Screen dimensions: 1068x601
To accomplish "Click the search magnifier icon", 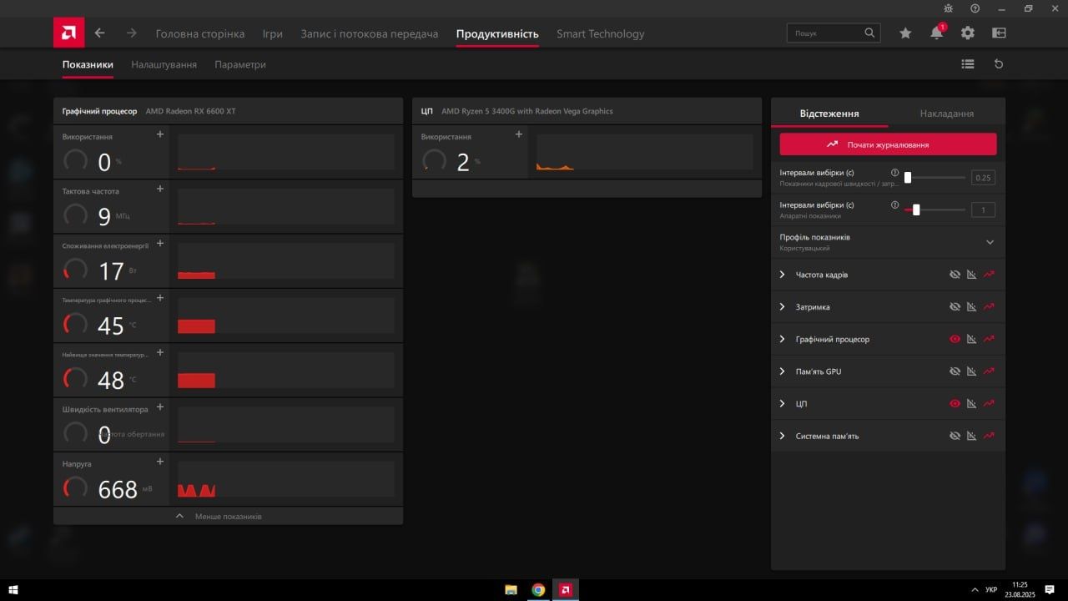I will (869, 33).
